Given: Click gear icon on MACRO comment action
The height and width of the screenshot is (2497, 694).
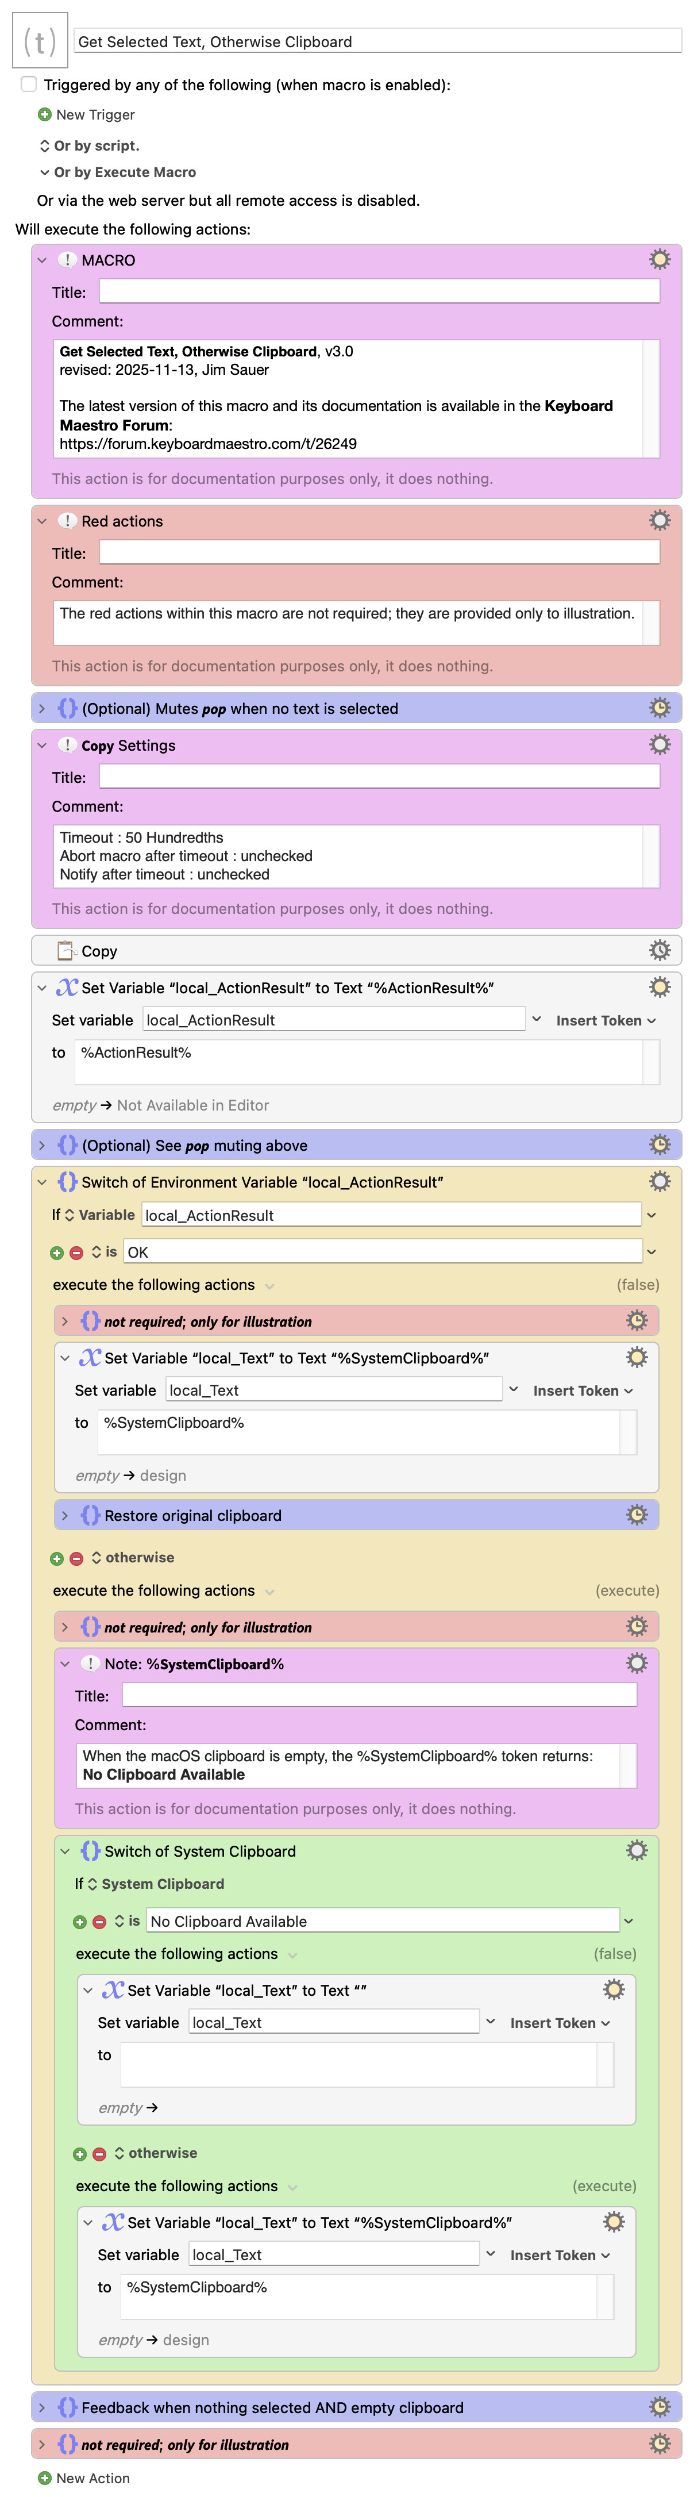Looking at the screenshot, I should tap(659, 259).
